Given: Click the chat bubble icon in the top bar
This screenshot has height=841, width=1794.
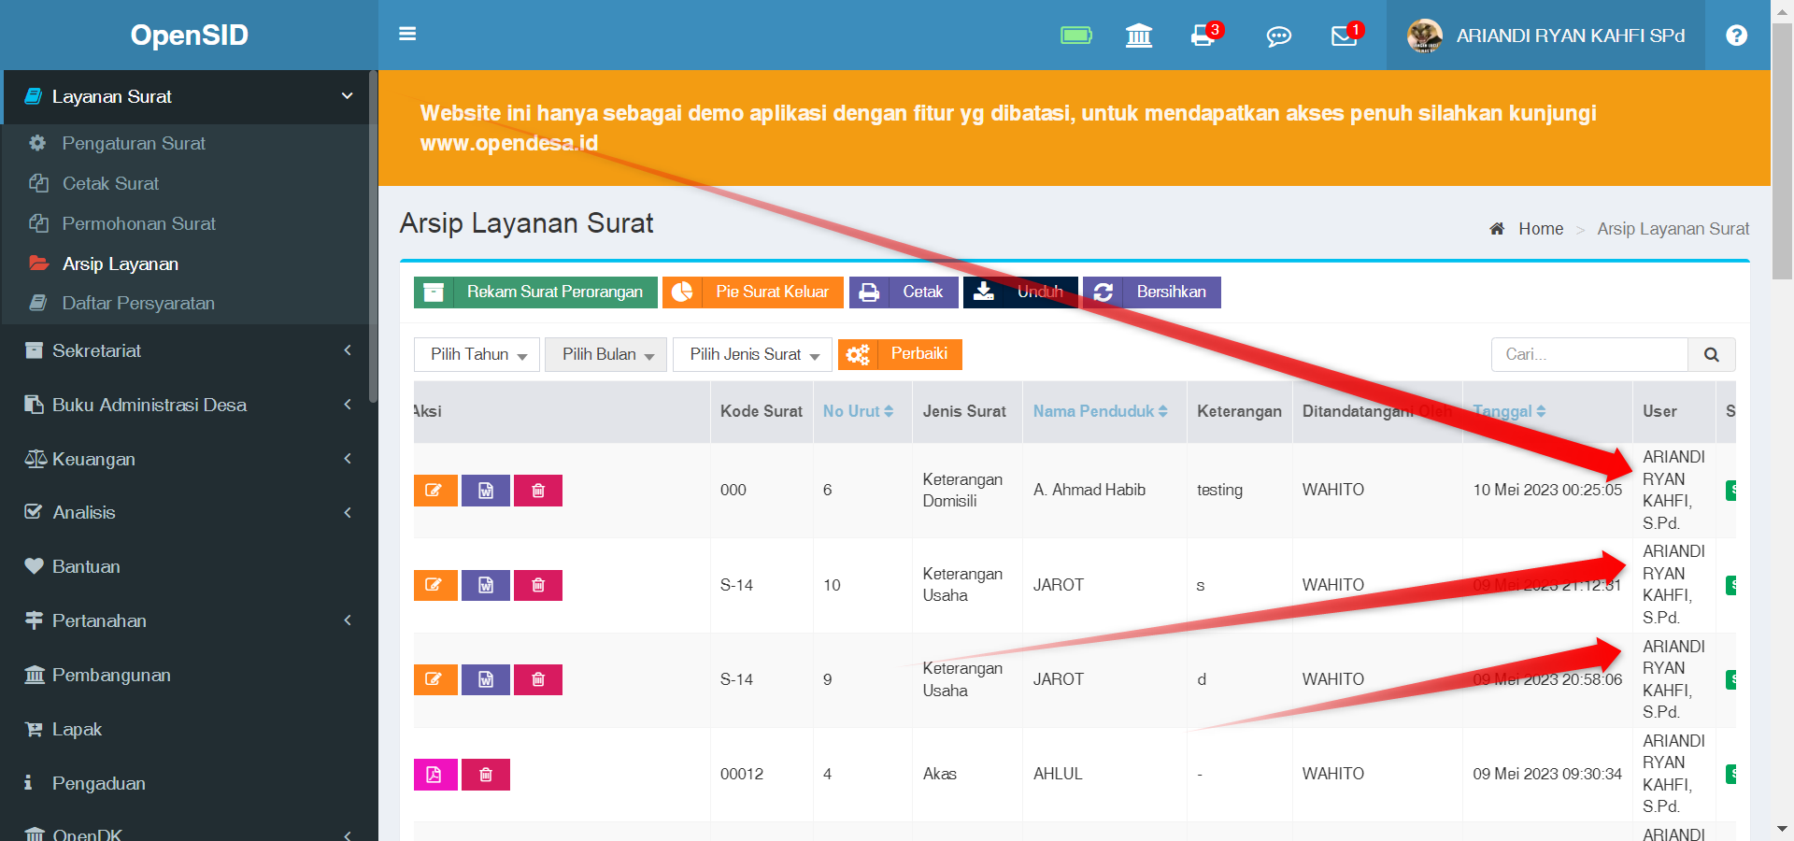Looking at the screenshot, I should tap(1278, 36).
